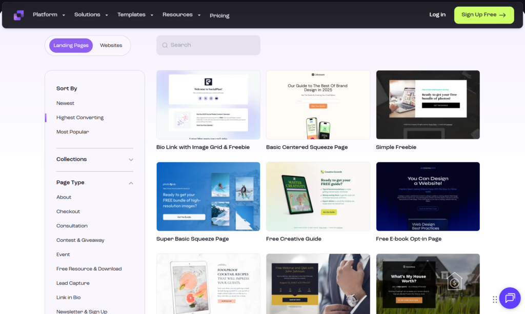
Task: Open the Pricing menu item
Action: coord(219,16)
